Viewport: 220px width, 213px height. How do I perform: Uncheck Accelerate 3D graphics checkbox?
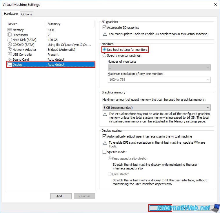coord(104,27)
